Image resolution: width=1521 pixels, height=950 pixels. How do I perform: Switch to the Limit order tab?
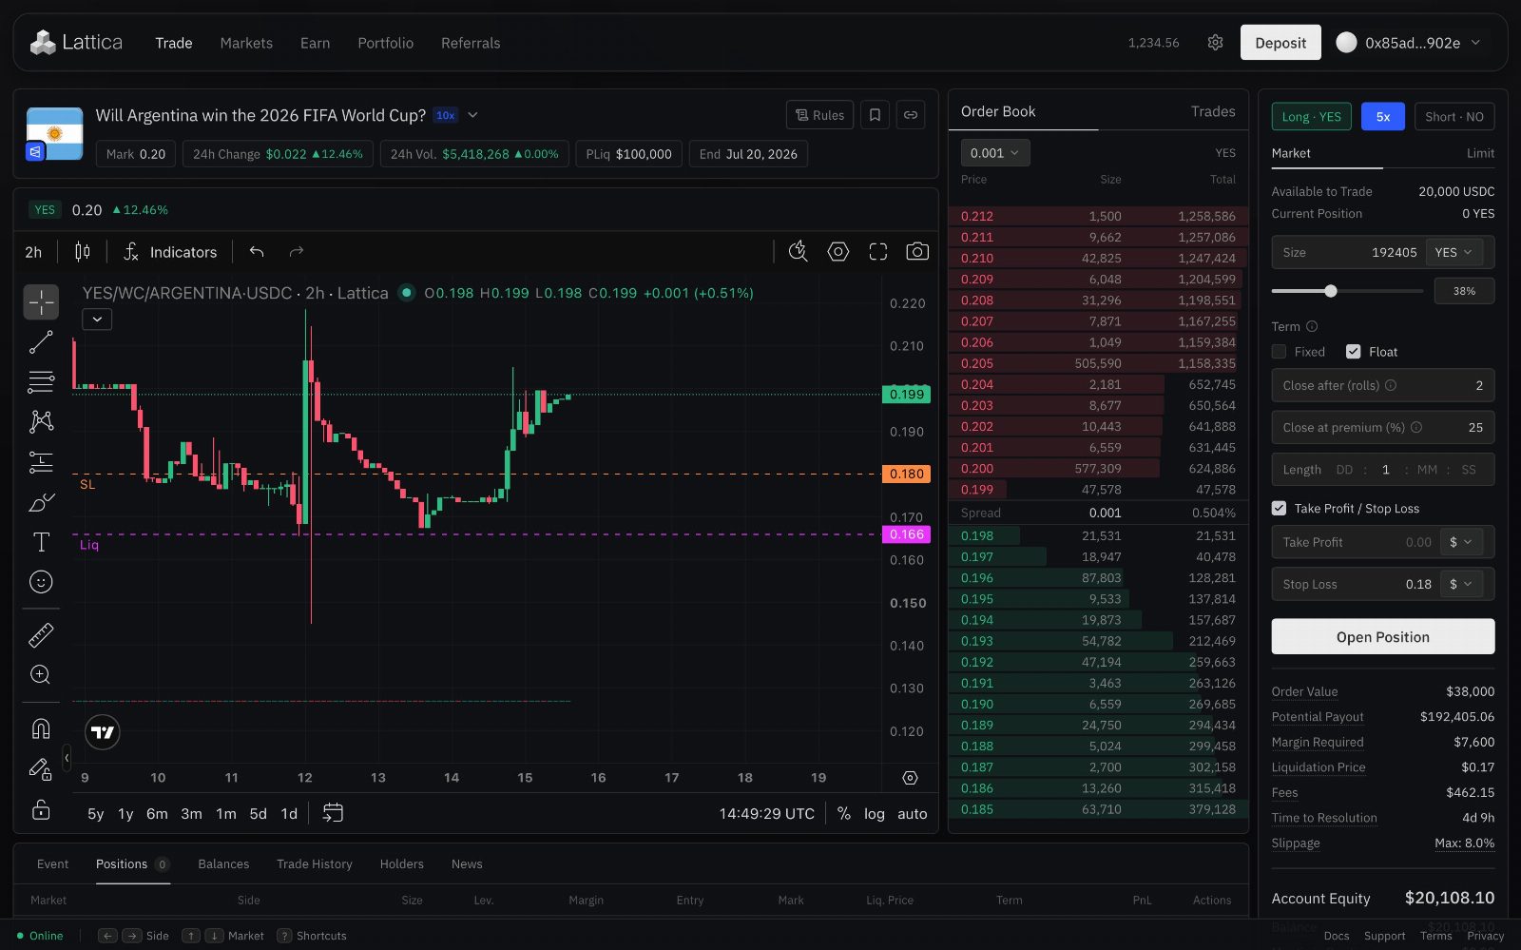pos(1480,153)
